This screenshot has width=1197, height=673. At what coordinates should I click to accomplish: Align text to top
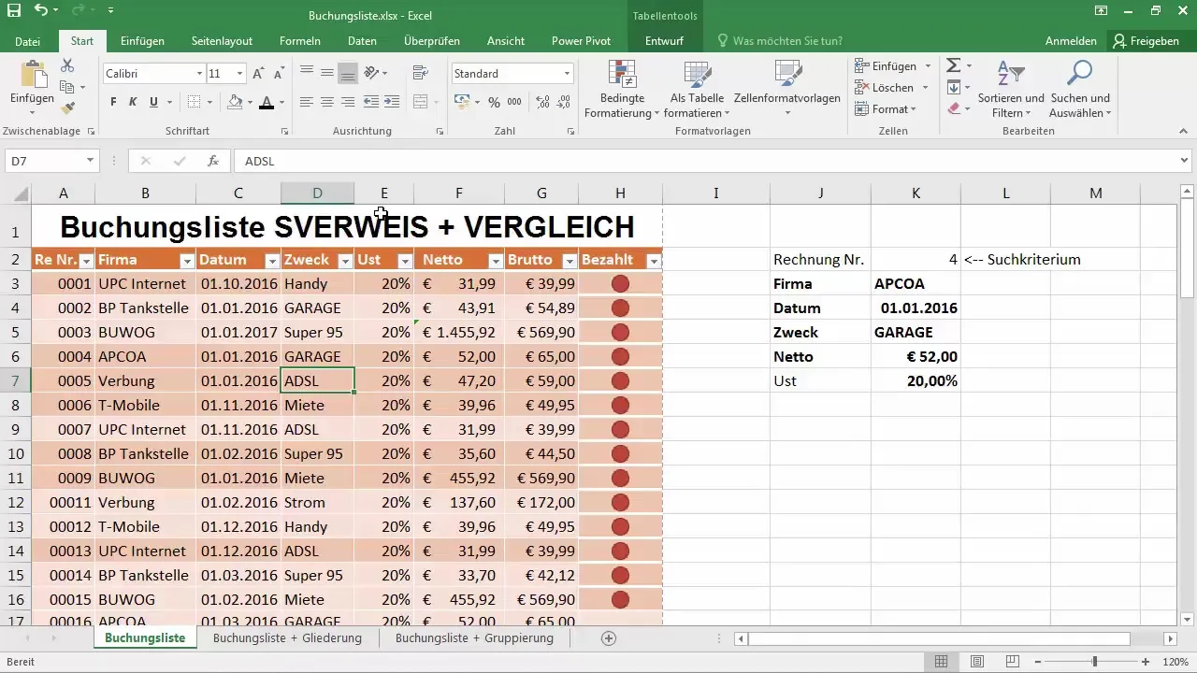pyautogui.click(x=307, y=72)
